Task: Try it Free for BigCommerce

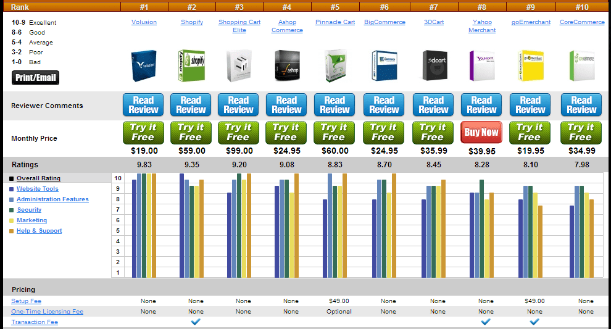Action: point(383,133)
